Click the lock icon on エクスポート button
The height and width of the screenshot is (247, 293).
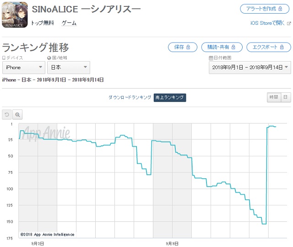282,47
